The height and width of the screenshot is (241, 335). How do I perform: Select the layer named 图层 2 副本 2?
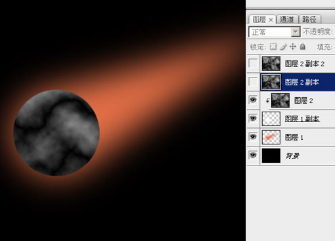pyautogui.click(x=304, y=64)
